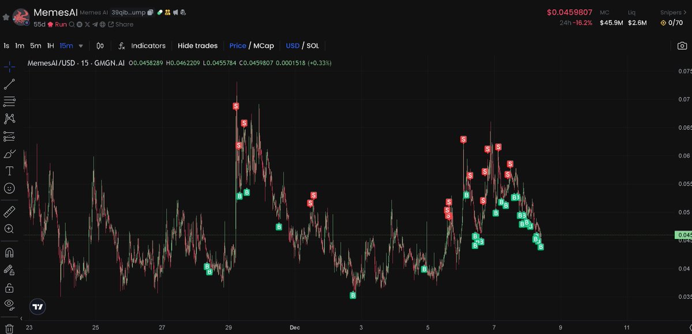
Task: Switch chart to 1m timeframe
Action: coord(20,46)
